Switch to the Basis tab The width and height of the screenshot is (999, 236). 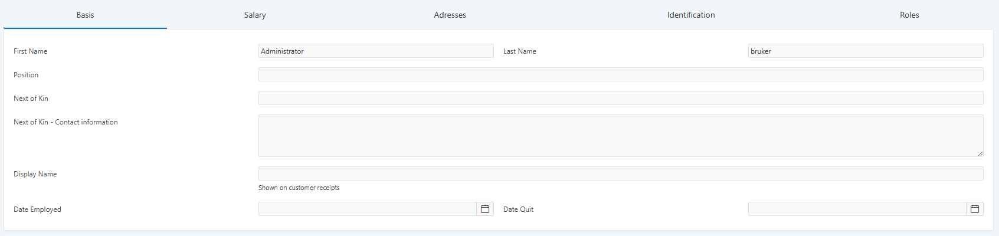85,15
